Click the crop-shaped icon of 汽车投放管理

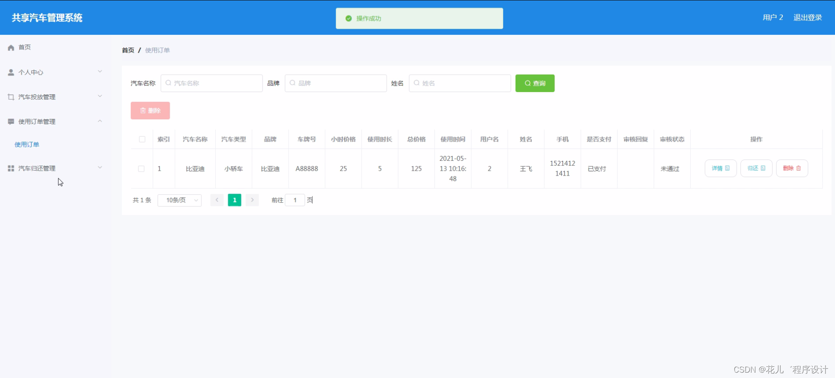[11, 97]
